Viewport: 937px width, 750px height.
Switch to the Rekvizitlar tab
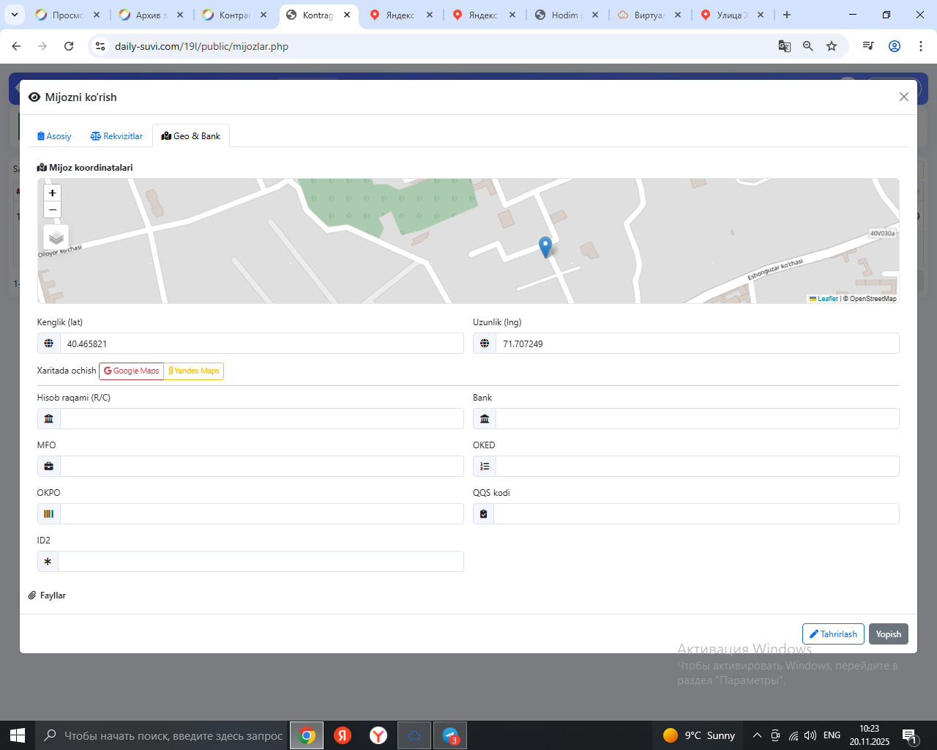pos(116,136)
